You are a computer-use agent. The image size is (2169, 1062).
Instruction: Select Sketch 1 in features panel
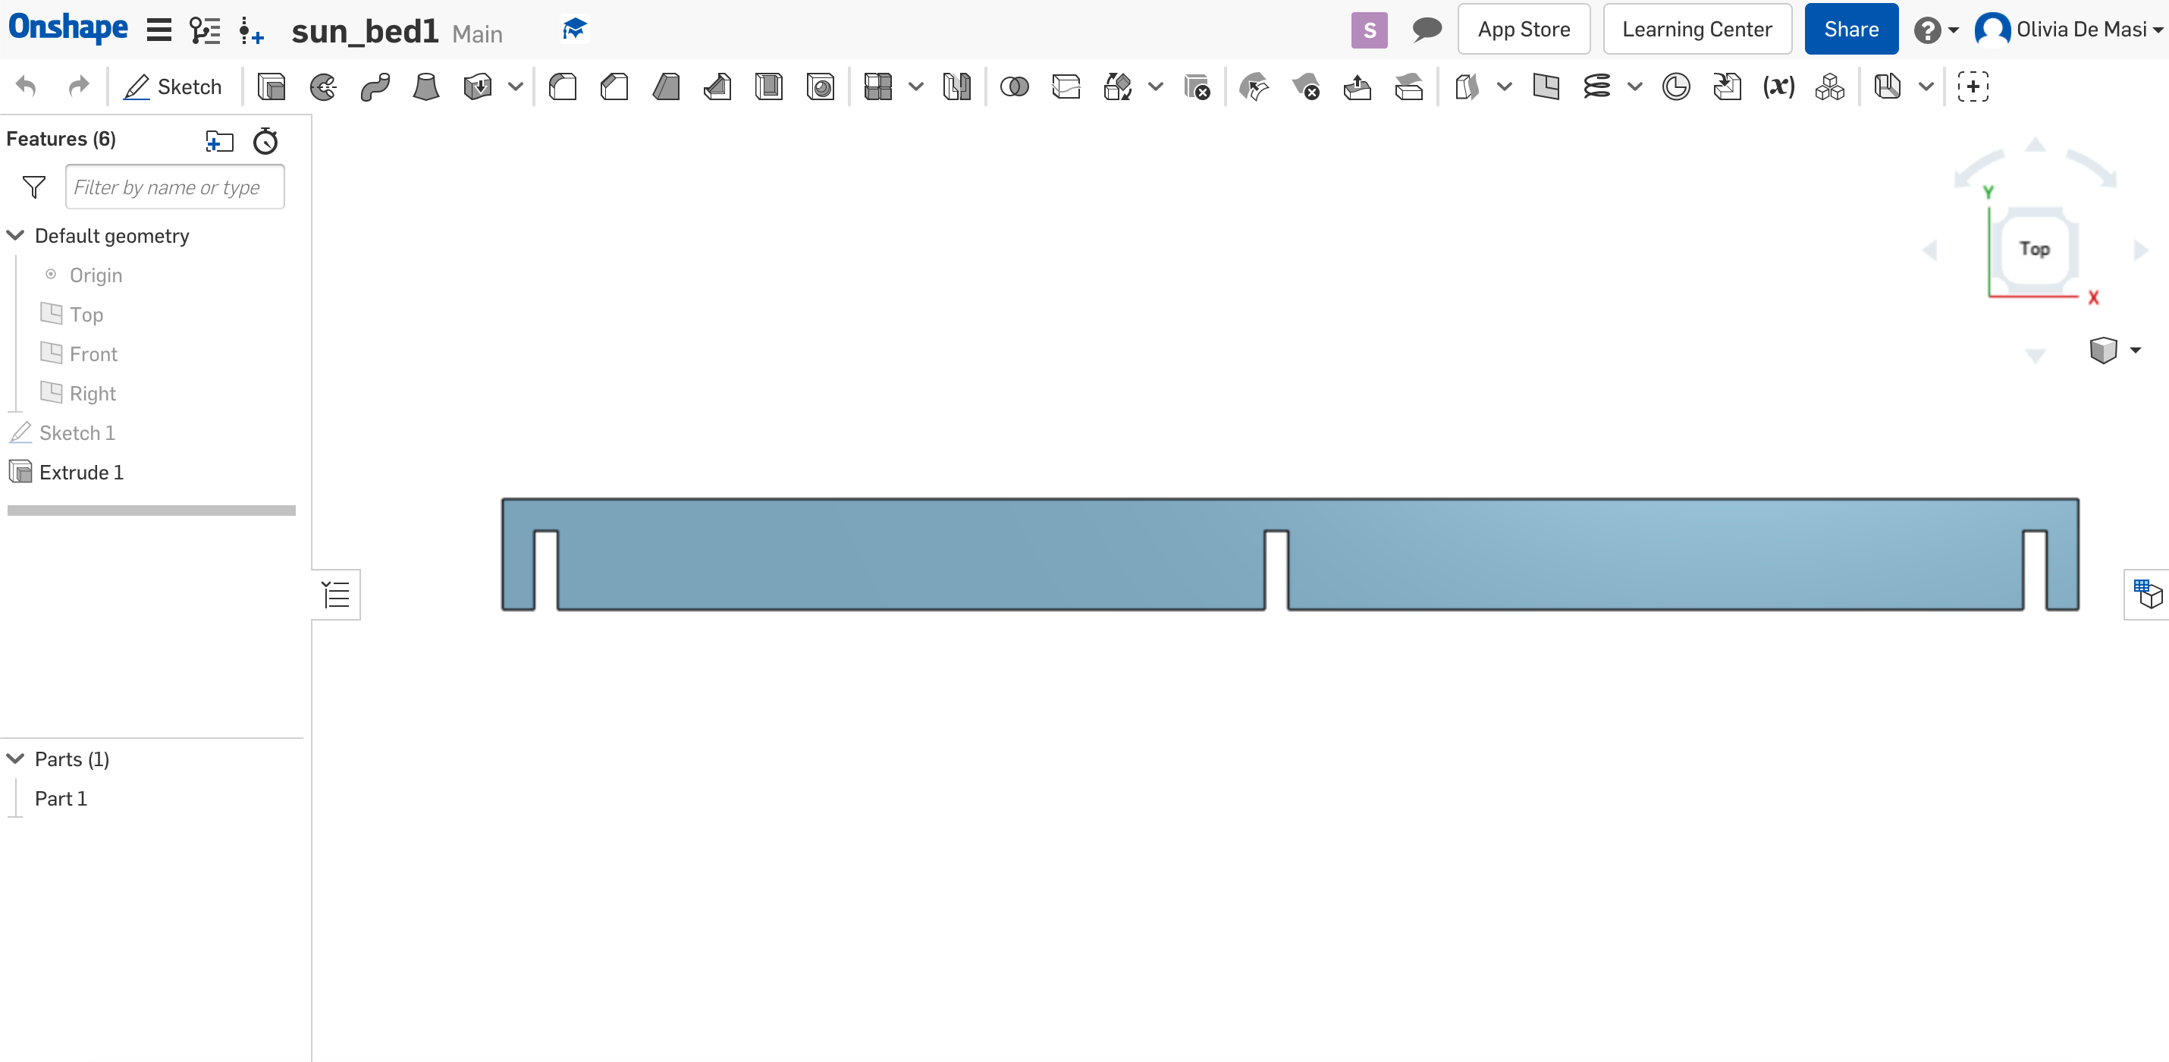(77, 433)
